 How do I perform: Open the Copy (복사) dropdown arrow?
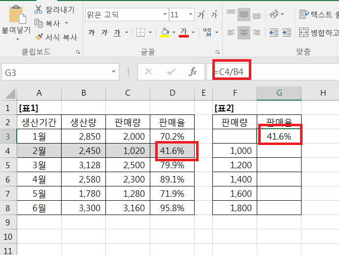point(67,23)
